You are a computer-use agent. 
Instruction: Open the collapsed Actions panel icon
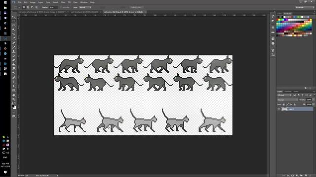pos(273,21)
